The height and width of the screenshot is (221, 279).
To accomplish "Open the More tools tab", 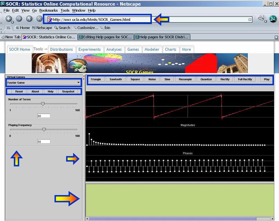I will 186,49.
